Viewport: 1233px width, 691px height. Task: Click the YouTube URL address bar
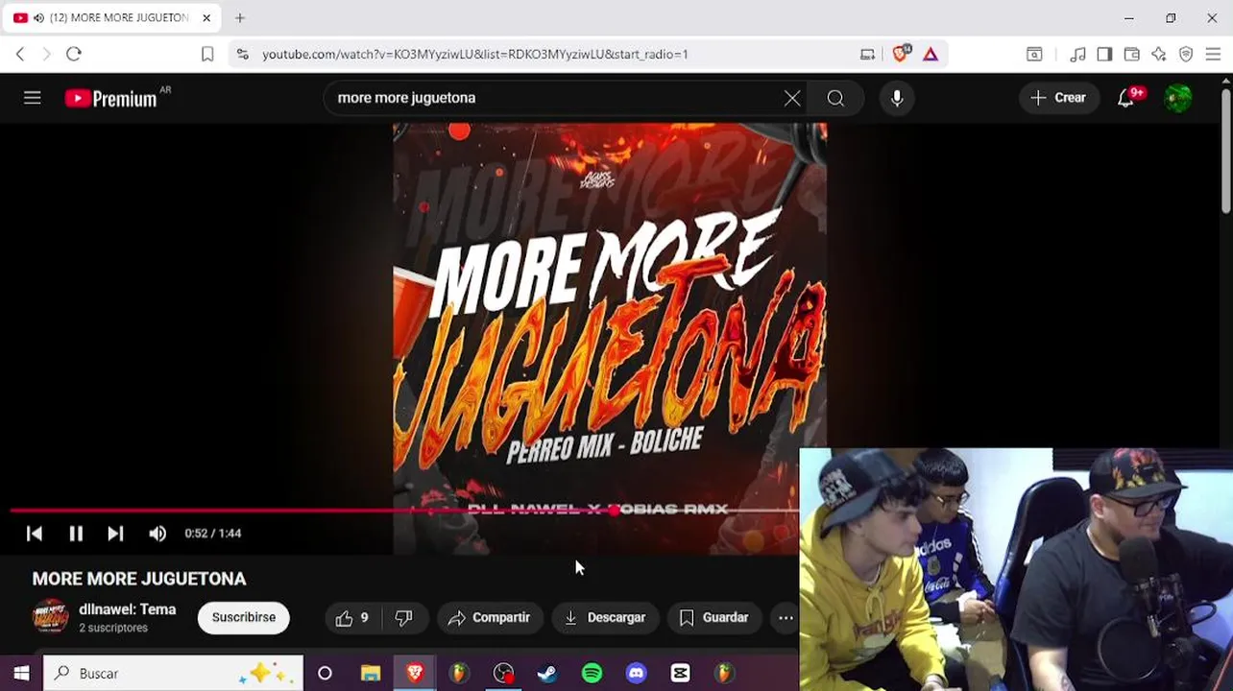[475, 54]
